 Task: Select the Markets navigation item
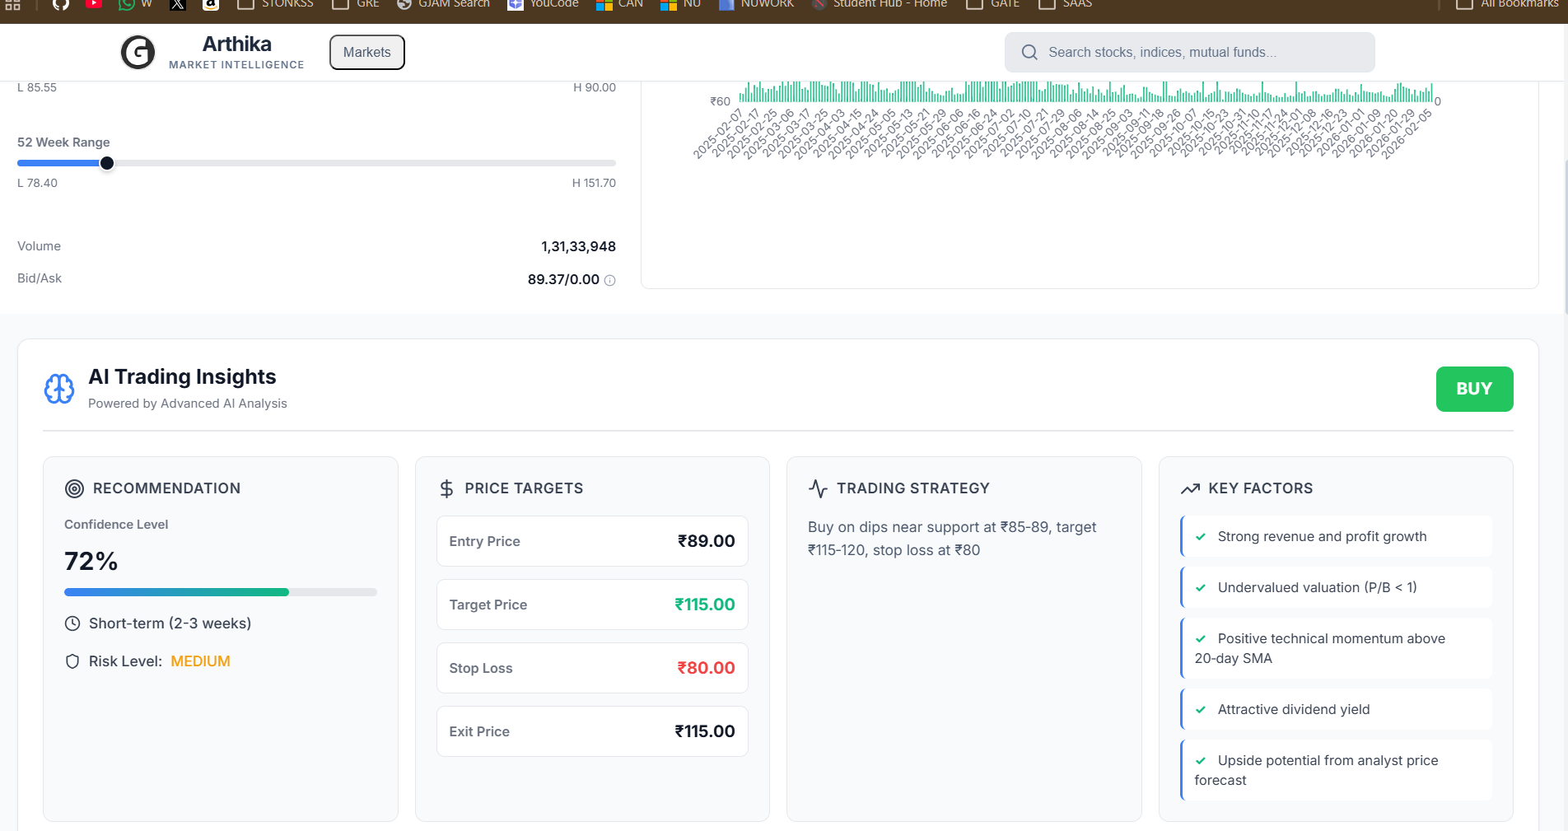coord(366,52)
